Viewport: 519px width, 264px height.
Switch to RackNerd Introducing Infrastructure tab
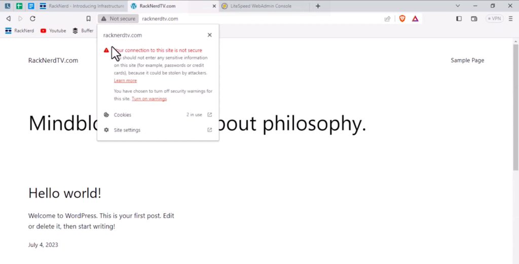tap(82, 6)
